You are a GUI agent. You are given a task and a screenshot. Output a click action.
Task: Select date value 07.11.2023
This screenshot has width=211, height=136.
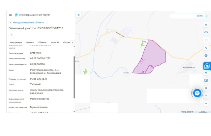(36, 53)
